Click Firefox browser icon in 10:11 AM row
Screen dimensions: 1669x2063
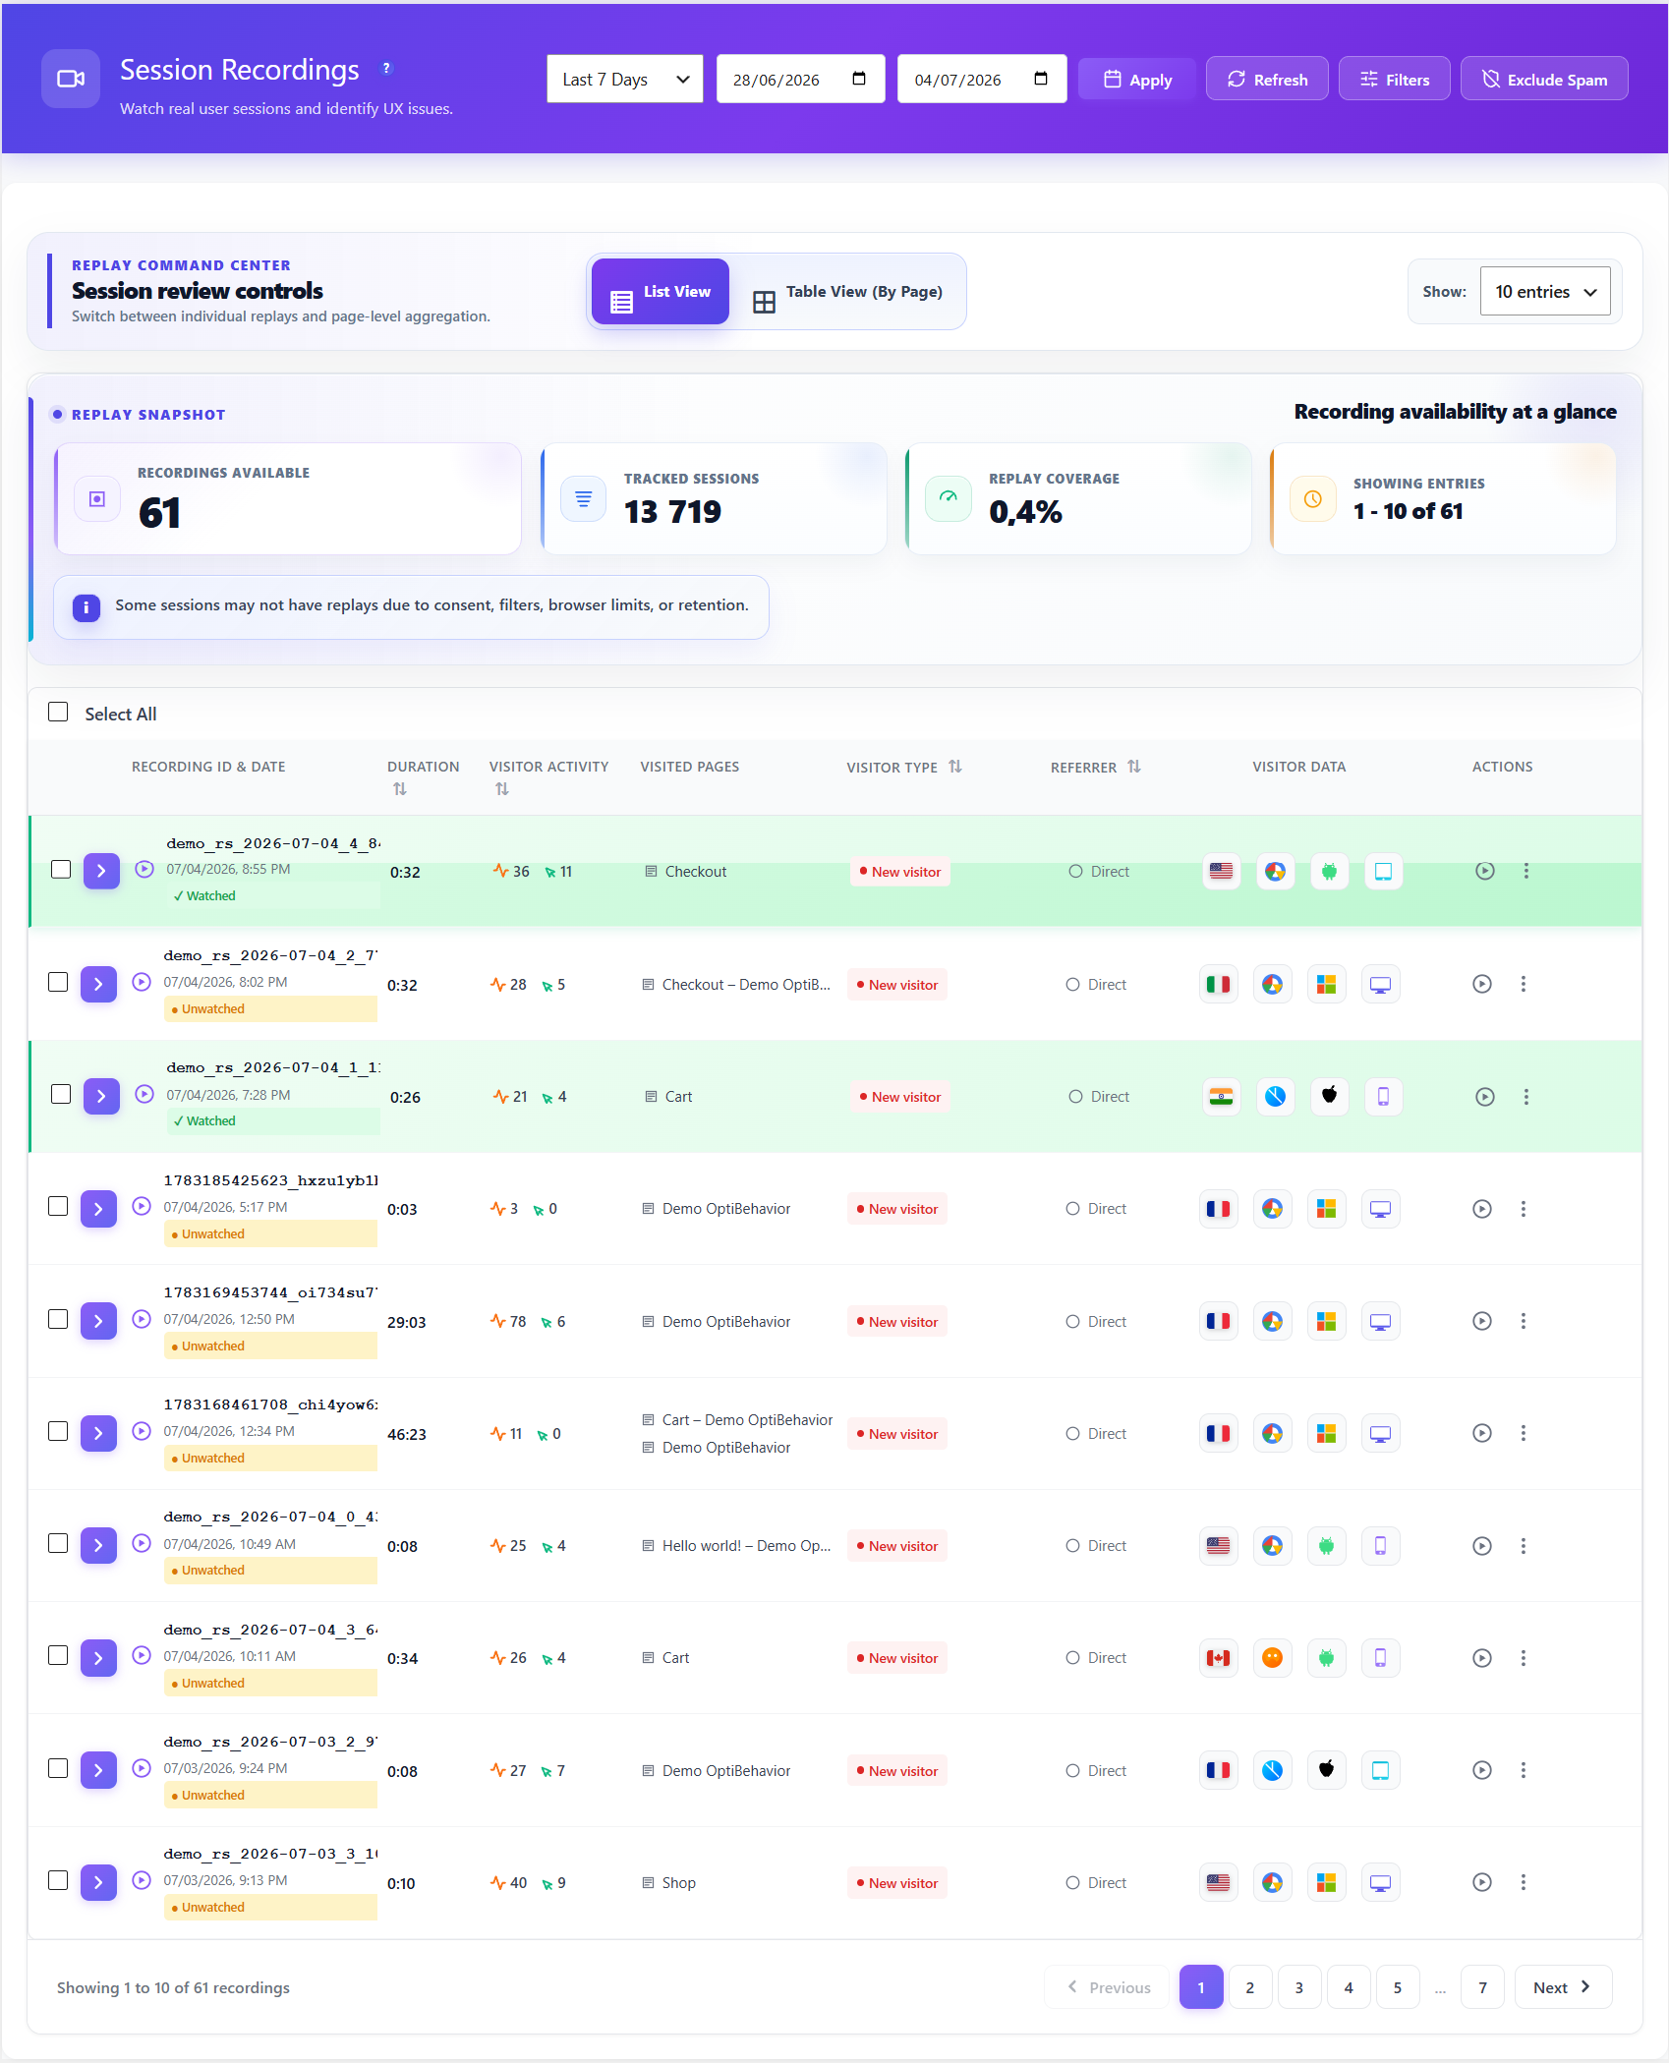click(1272, 1659)
